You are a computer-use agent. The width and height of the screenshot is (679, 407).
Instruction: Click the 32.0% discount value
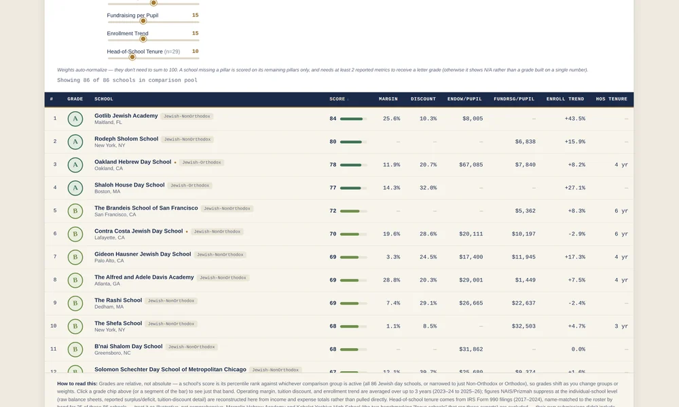pyautogui.click(x=428, y=188)
